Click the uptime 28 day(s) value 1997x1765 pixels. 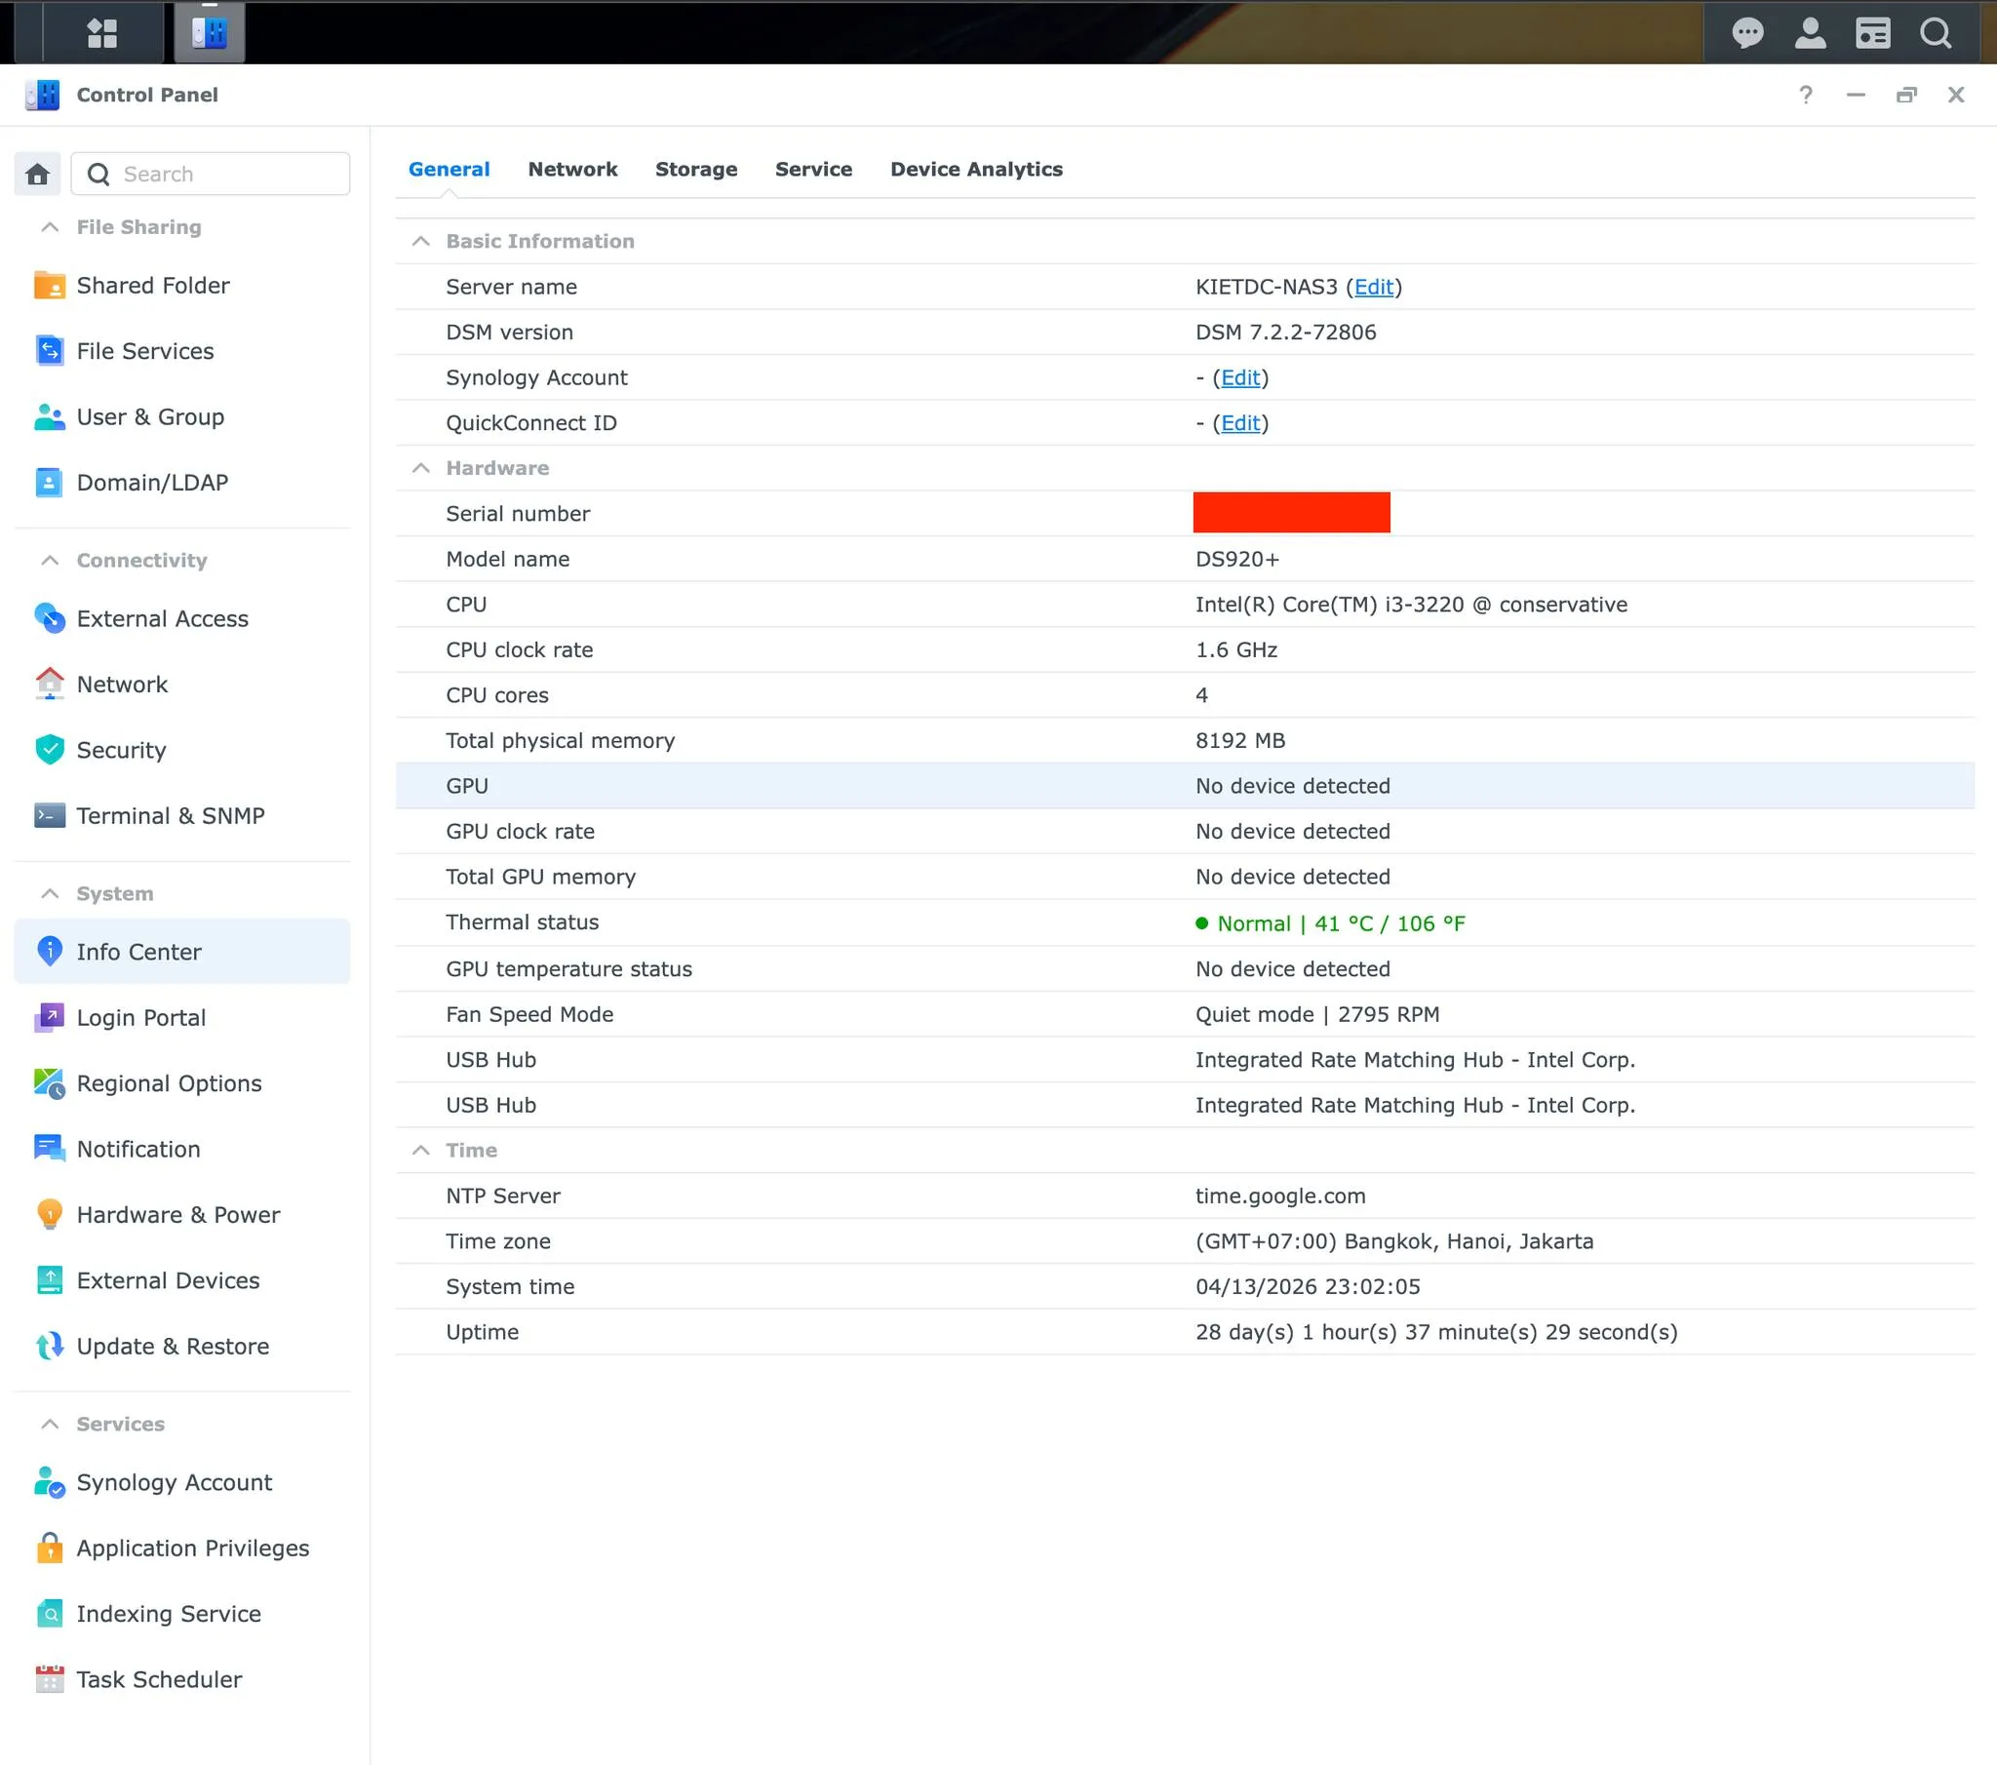pos(1436,1332)
